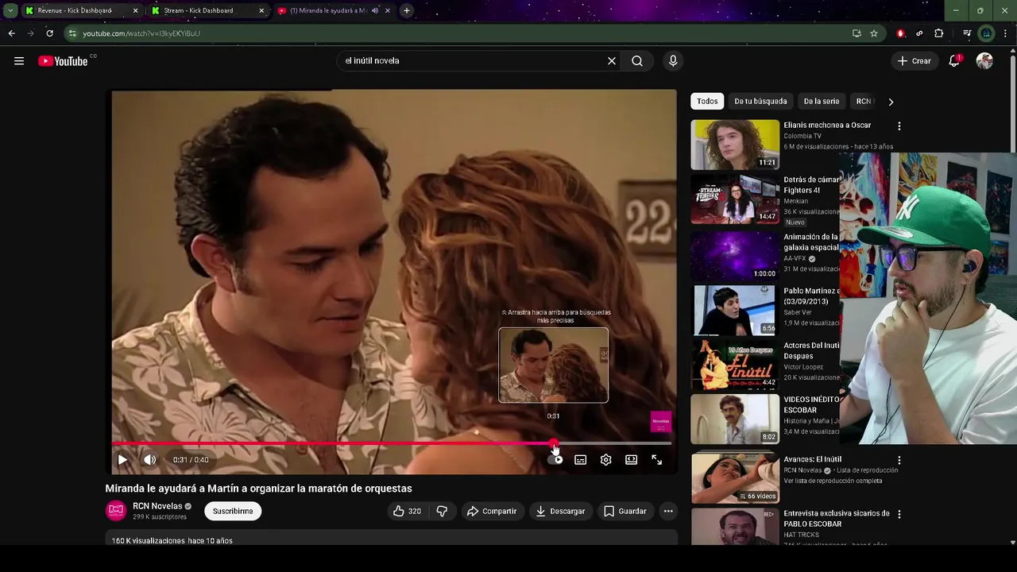
Task: Open the RCN Novelas channel name link
Action: tap(157, 506)
